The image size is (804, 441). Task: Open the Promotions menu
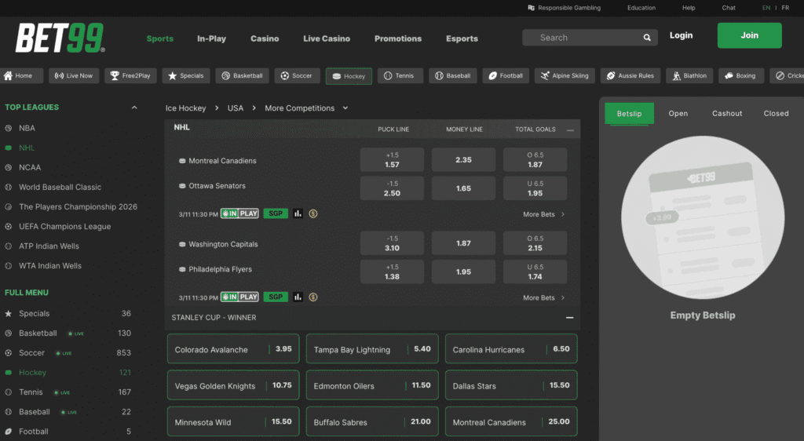(398, 38)
